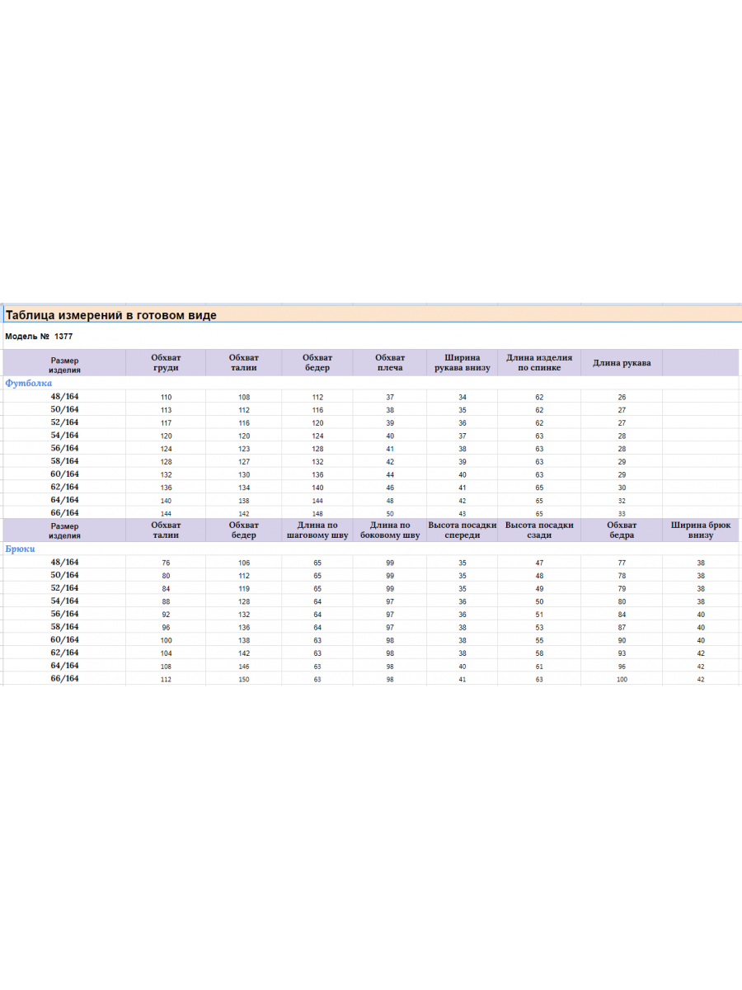Select size 66/164 in the Брюки table
The height and width of the screenshot is (990, 742).
64,679
